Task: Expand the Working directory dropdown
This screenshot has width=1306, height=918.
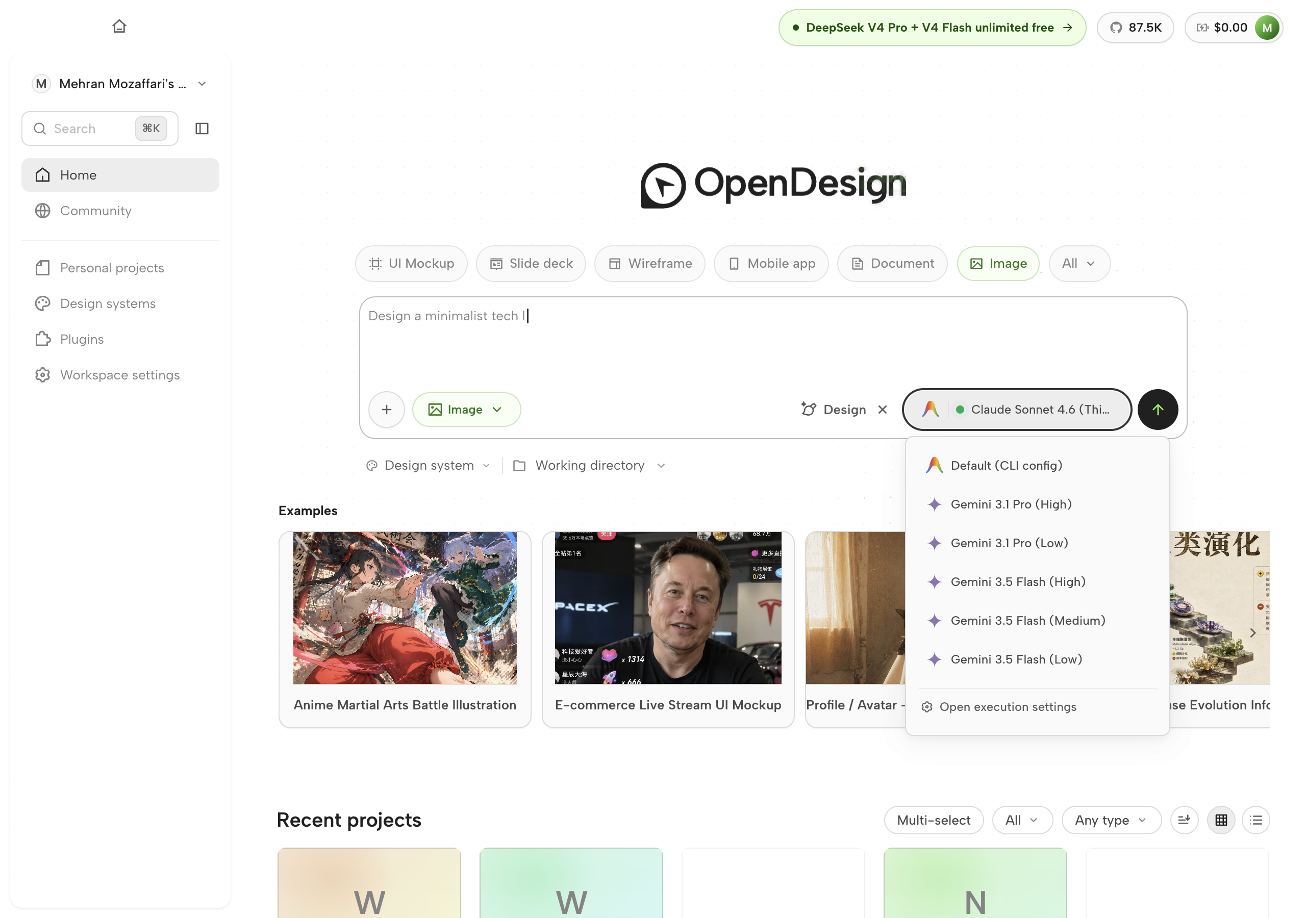Action: point(589,465)
